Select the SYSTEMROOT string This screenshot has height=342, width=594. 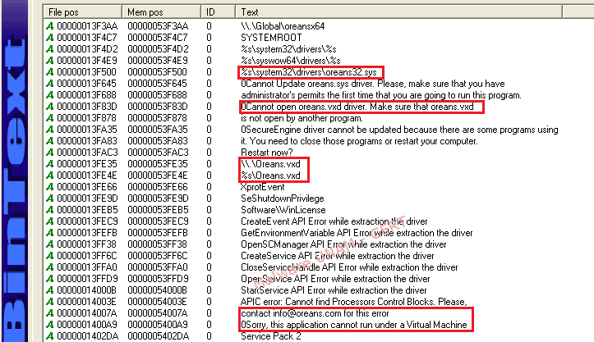click(271, 38)
